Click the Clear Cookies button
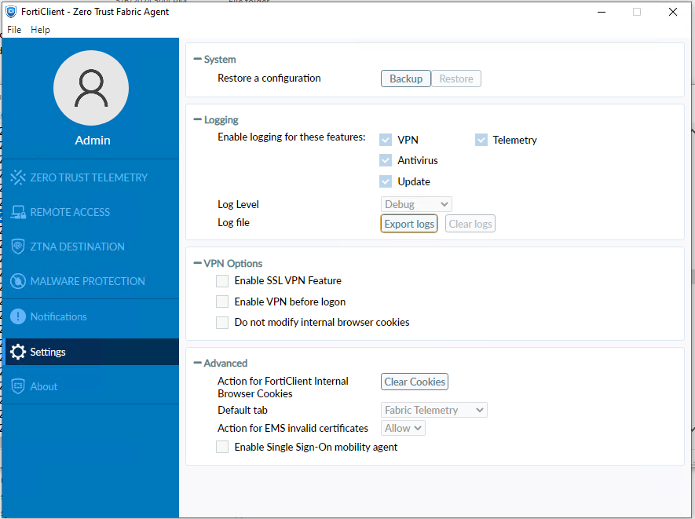The height and width of the screenshot is (519, 695). [415, 382]
